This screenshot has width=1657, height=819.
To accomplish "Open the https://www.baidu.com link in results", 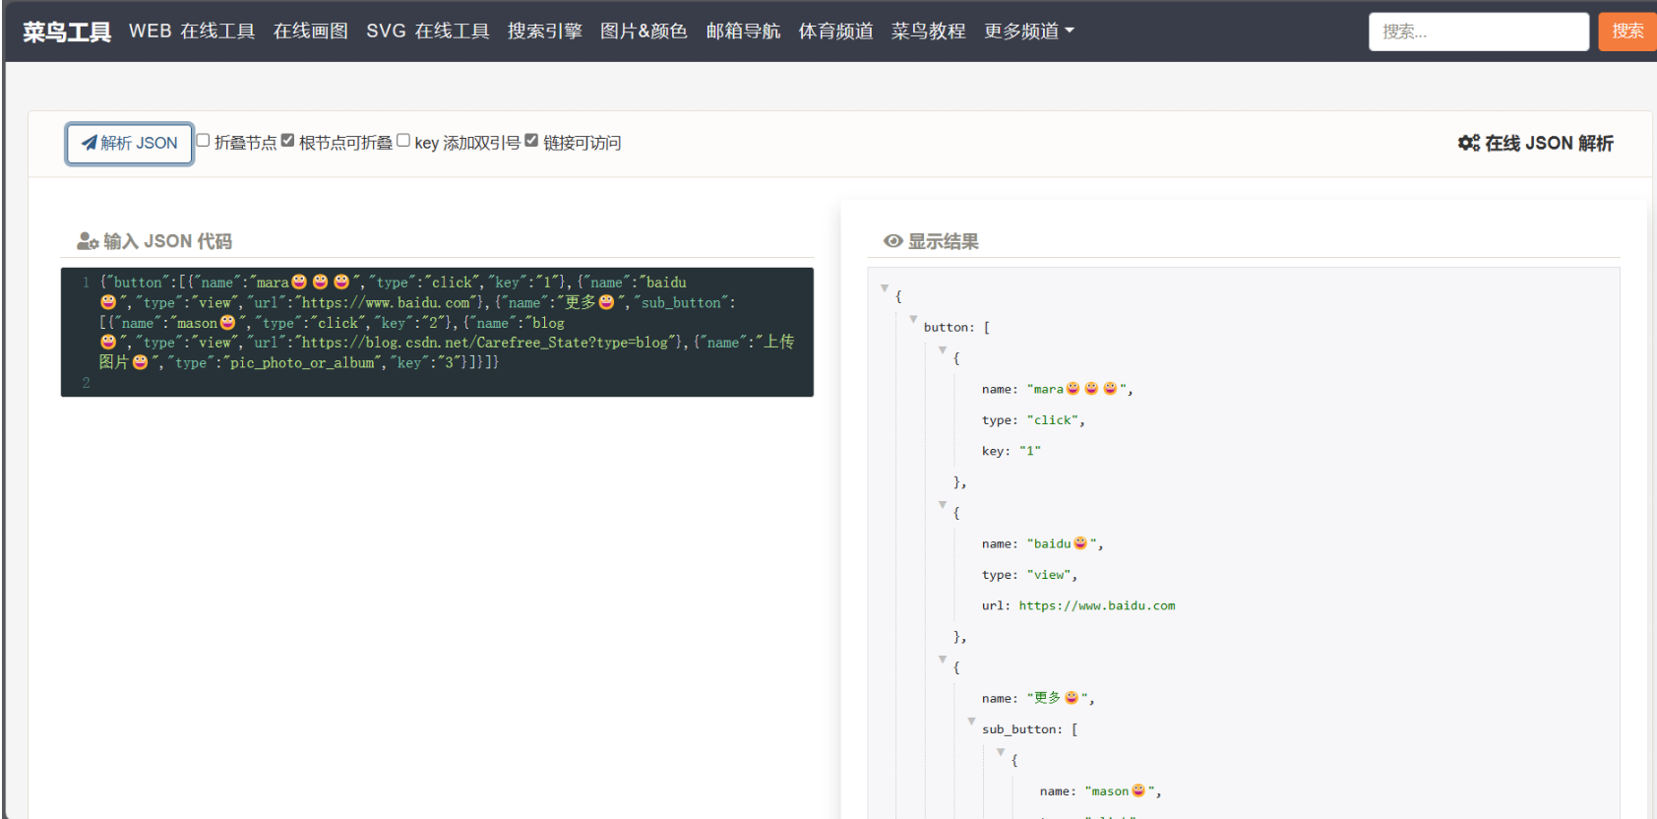I will [x=1097, y=606].
